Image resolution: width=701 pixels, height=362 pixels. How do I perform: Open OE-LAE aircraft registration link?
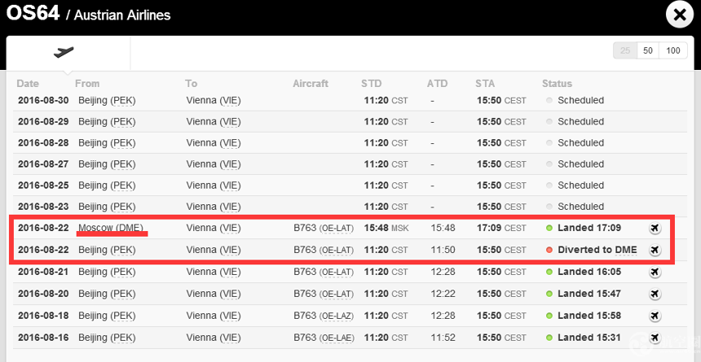tap(336, 338)
